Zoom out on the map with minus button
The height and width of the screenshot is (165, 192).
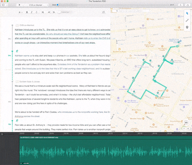[x=184, y=128]
